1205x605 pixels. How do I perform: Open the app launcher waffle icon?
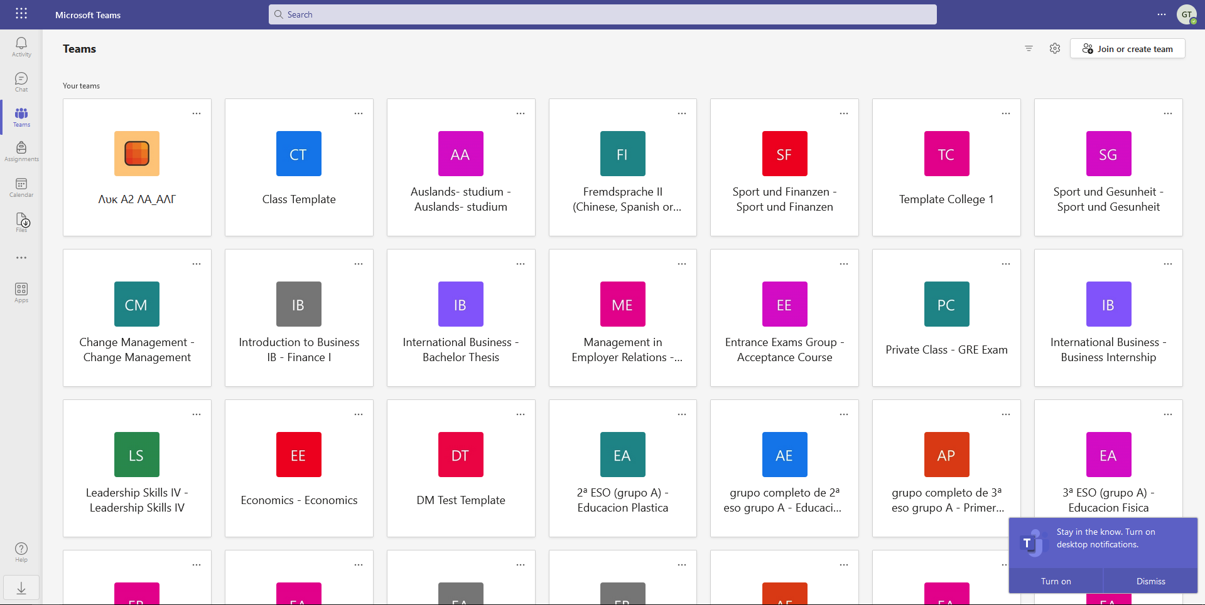click(x=21, y=14)
